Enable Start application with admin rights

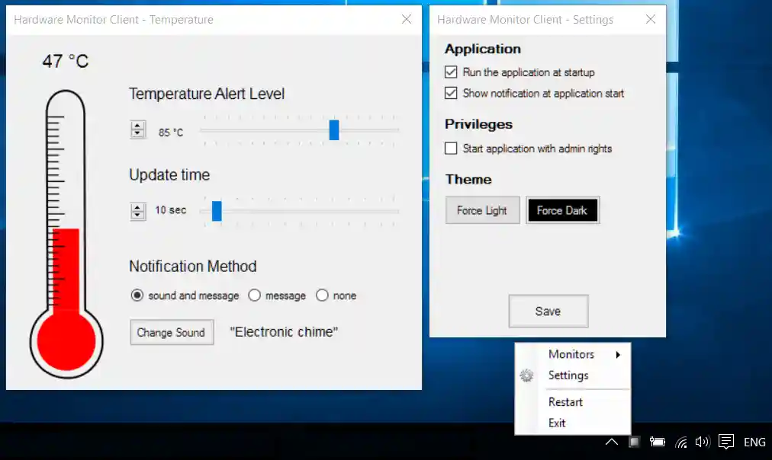pyautogui.click(x=450, y=149)
